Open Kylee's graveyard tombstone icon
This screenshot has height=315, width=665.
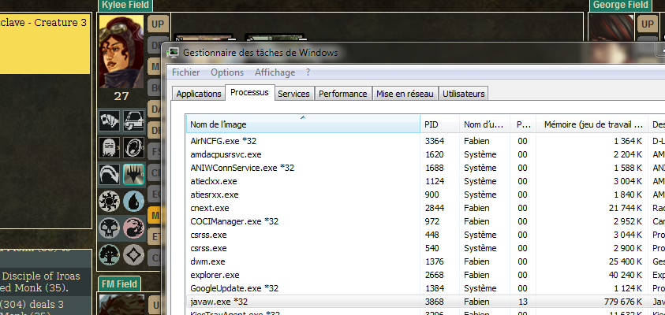click(x=110, y=147)
